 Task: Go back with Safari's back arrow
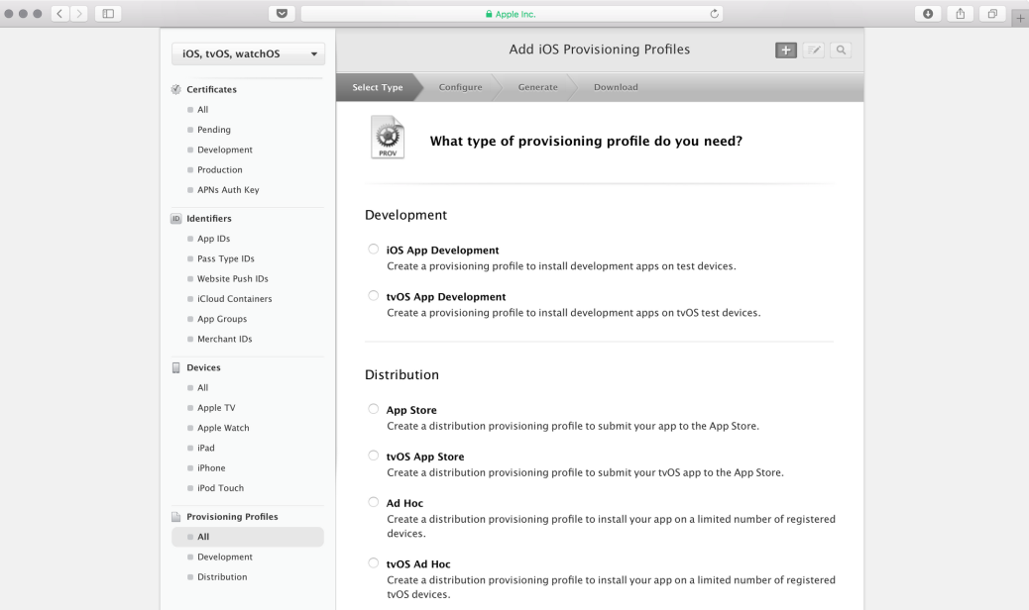pos(59,13)
